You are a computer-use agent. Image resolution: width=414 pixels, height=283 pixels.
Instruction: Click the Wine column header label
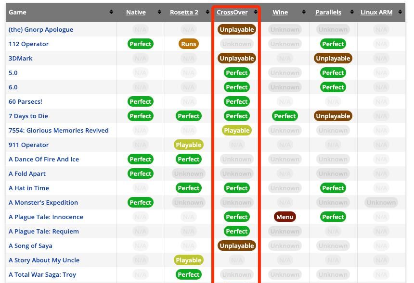280,12
